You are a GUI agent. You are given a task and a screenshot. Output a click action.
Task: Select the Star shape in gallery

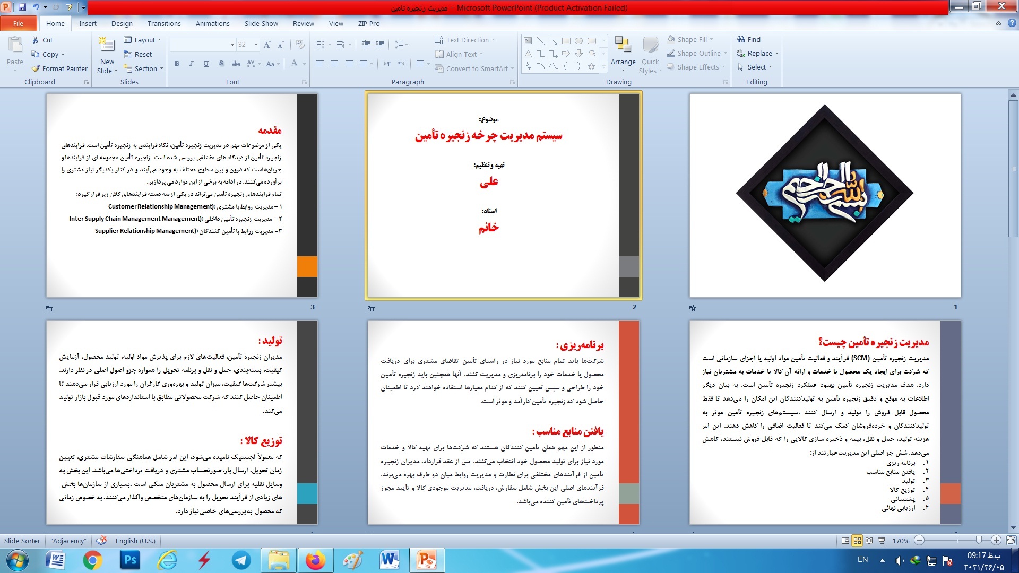[x=591, y=66]
